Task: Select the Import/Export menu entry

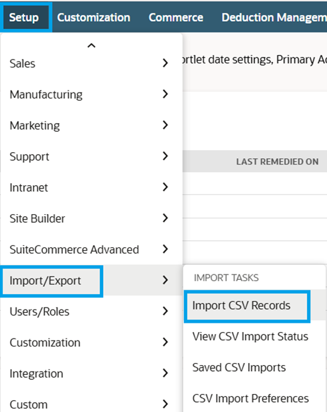Action: [45, 280]
